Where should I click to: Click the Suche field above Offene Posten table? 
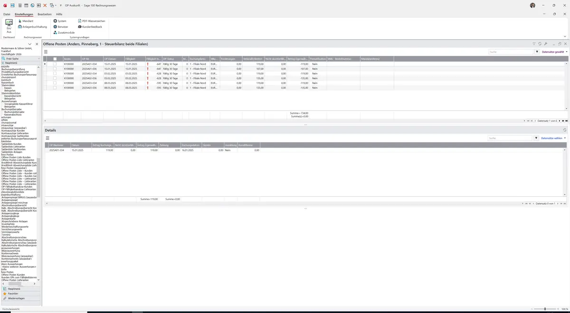point(511,51)
